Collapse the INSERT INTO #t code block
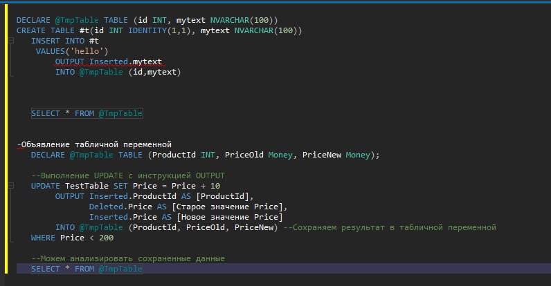 click(11, 41)
